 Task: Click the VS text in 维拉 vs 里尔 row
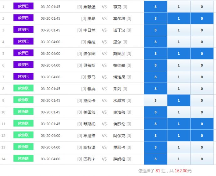pyautogui.click(x=104, y=42)
